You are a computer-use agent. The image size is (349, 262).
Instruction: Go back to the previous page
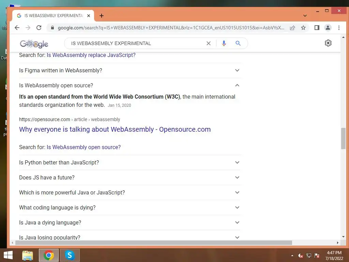click(17, 28)
